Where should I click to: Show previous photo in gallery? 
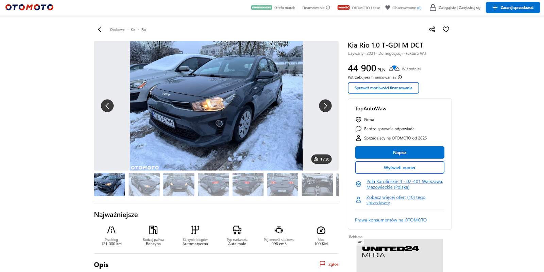click(107, 106)
